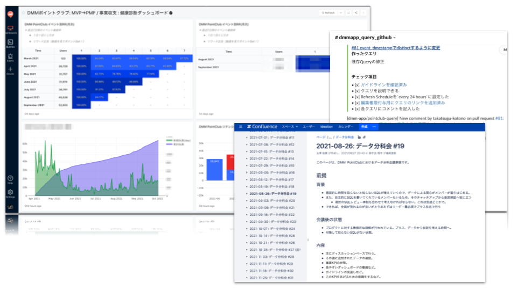Click the ellipsis button beside 作成

tap(374, 127)
